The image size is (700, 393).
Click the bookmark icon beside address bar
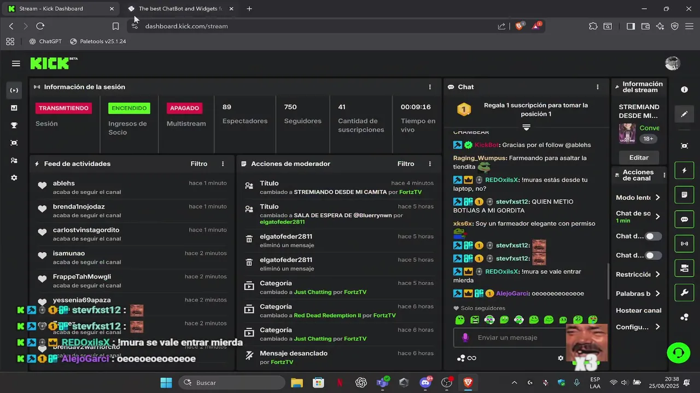click(x=115, y=26)
